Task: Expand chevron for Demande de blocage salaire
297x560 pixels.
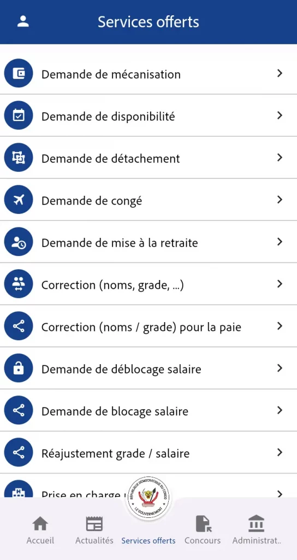Action: click(x=280, y=410)
